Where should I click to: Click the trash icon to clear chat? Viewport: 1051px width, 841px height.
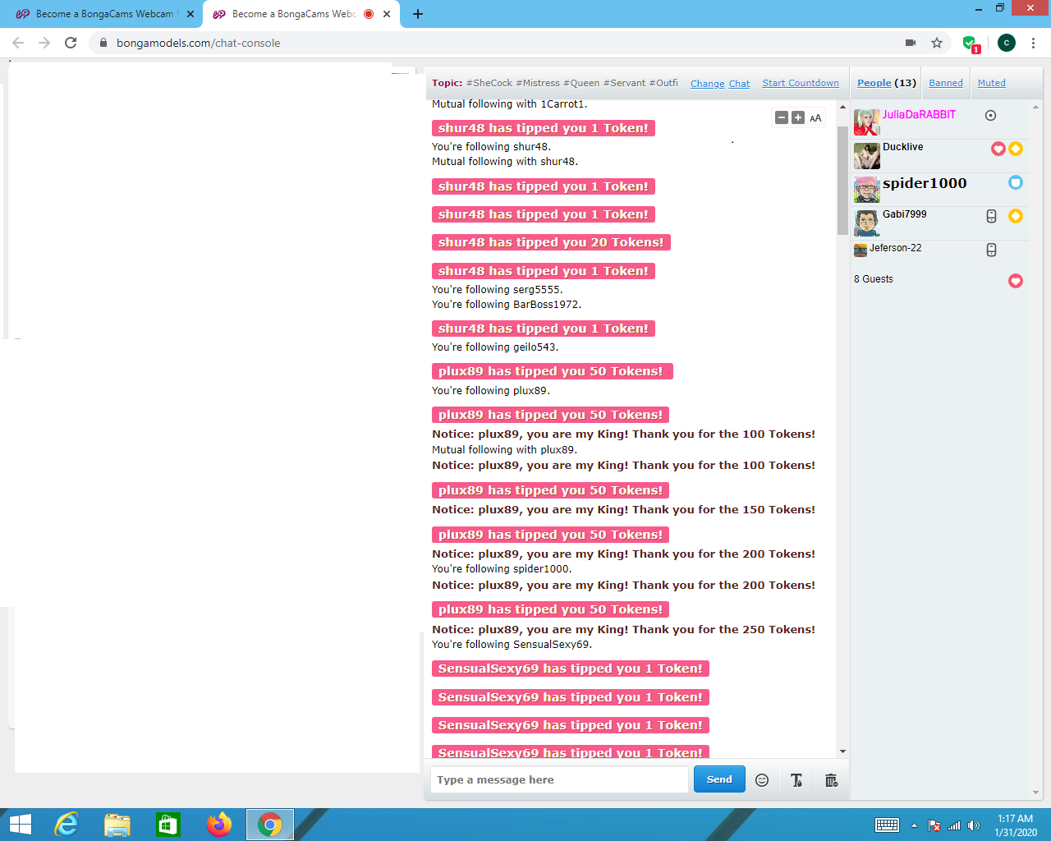(831, 780)
